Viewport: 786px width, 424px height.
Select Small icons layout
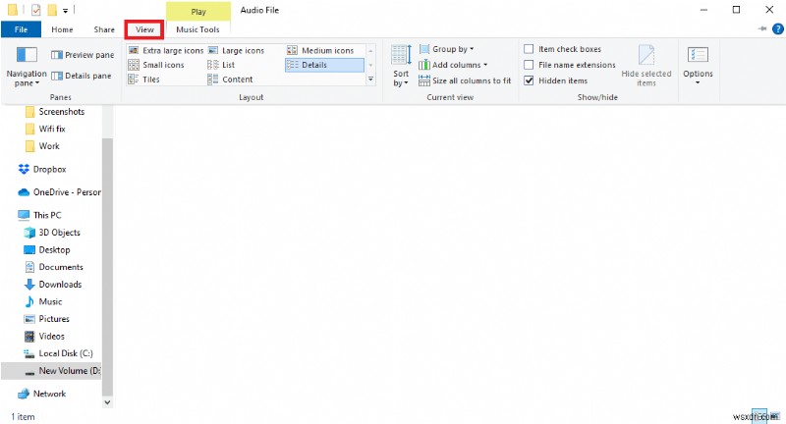point(156,65)
